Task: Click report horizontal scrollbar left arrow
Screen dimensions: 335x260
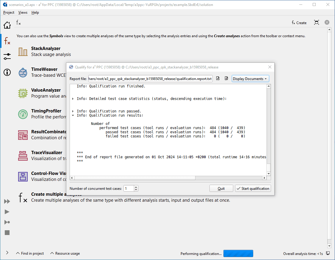Action: (x=72, y=178)
